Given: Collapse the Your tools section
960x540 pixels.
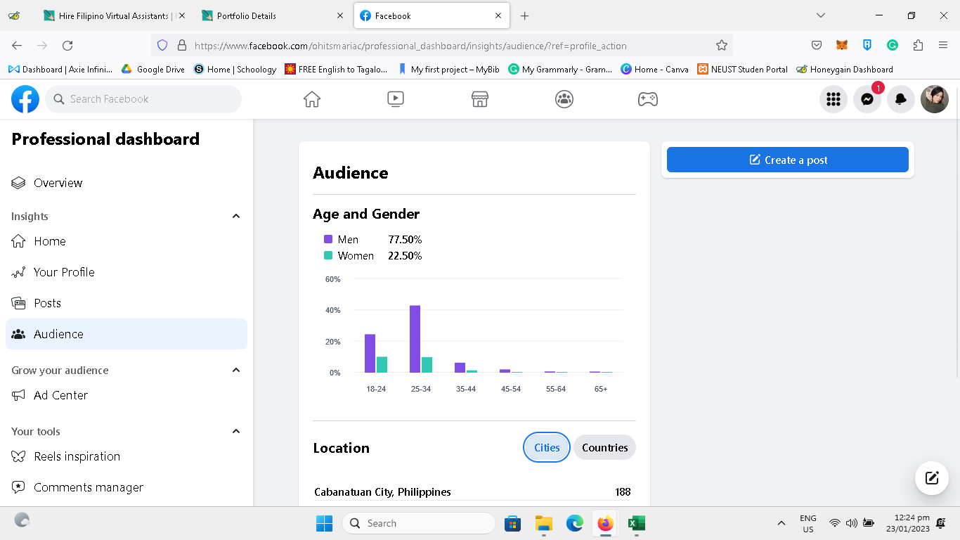Looking at the screenshot, I should pos(236,432).
